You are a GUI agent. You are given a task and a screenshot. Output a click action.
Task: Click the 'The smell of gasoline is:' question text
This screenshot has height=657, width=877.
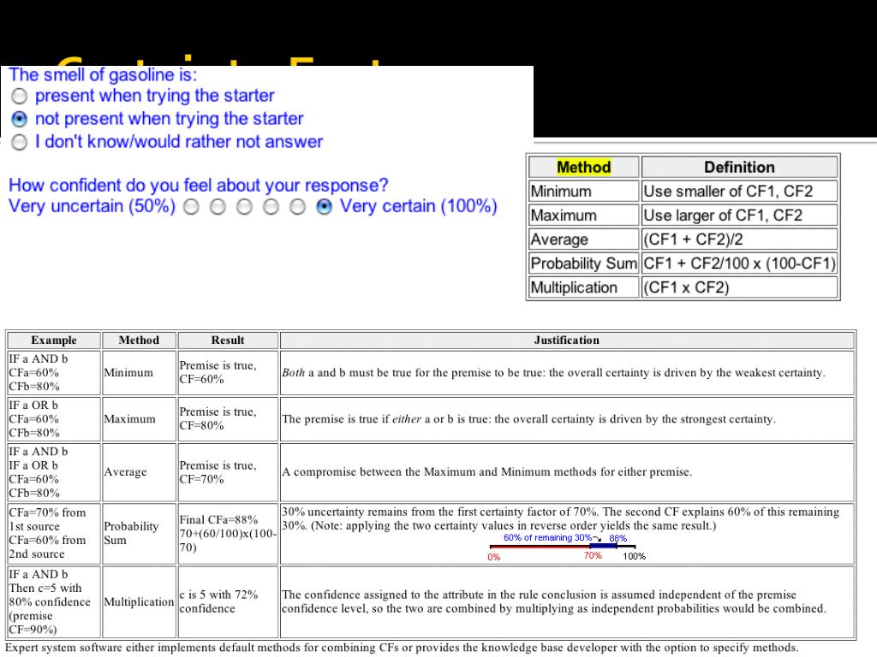pyautogui.click(x=103, y=75)
